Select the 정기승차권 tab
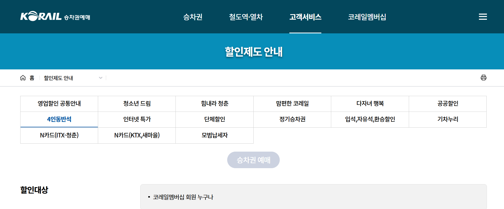The image size is (504, 209). [x=292, y=119]
